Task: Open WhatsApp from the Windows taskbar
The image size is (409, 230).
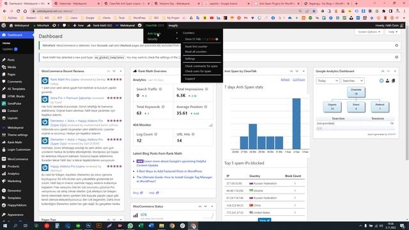Action: tap(130, 226)
